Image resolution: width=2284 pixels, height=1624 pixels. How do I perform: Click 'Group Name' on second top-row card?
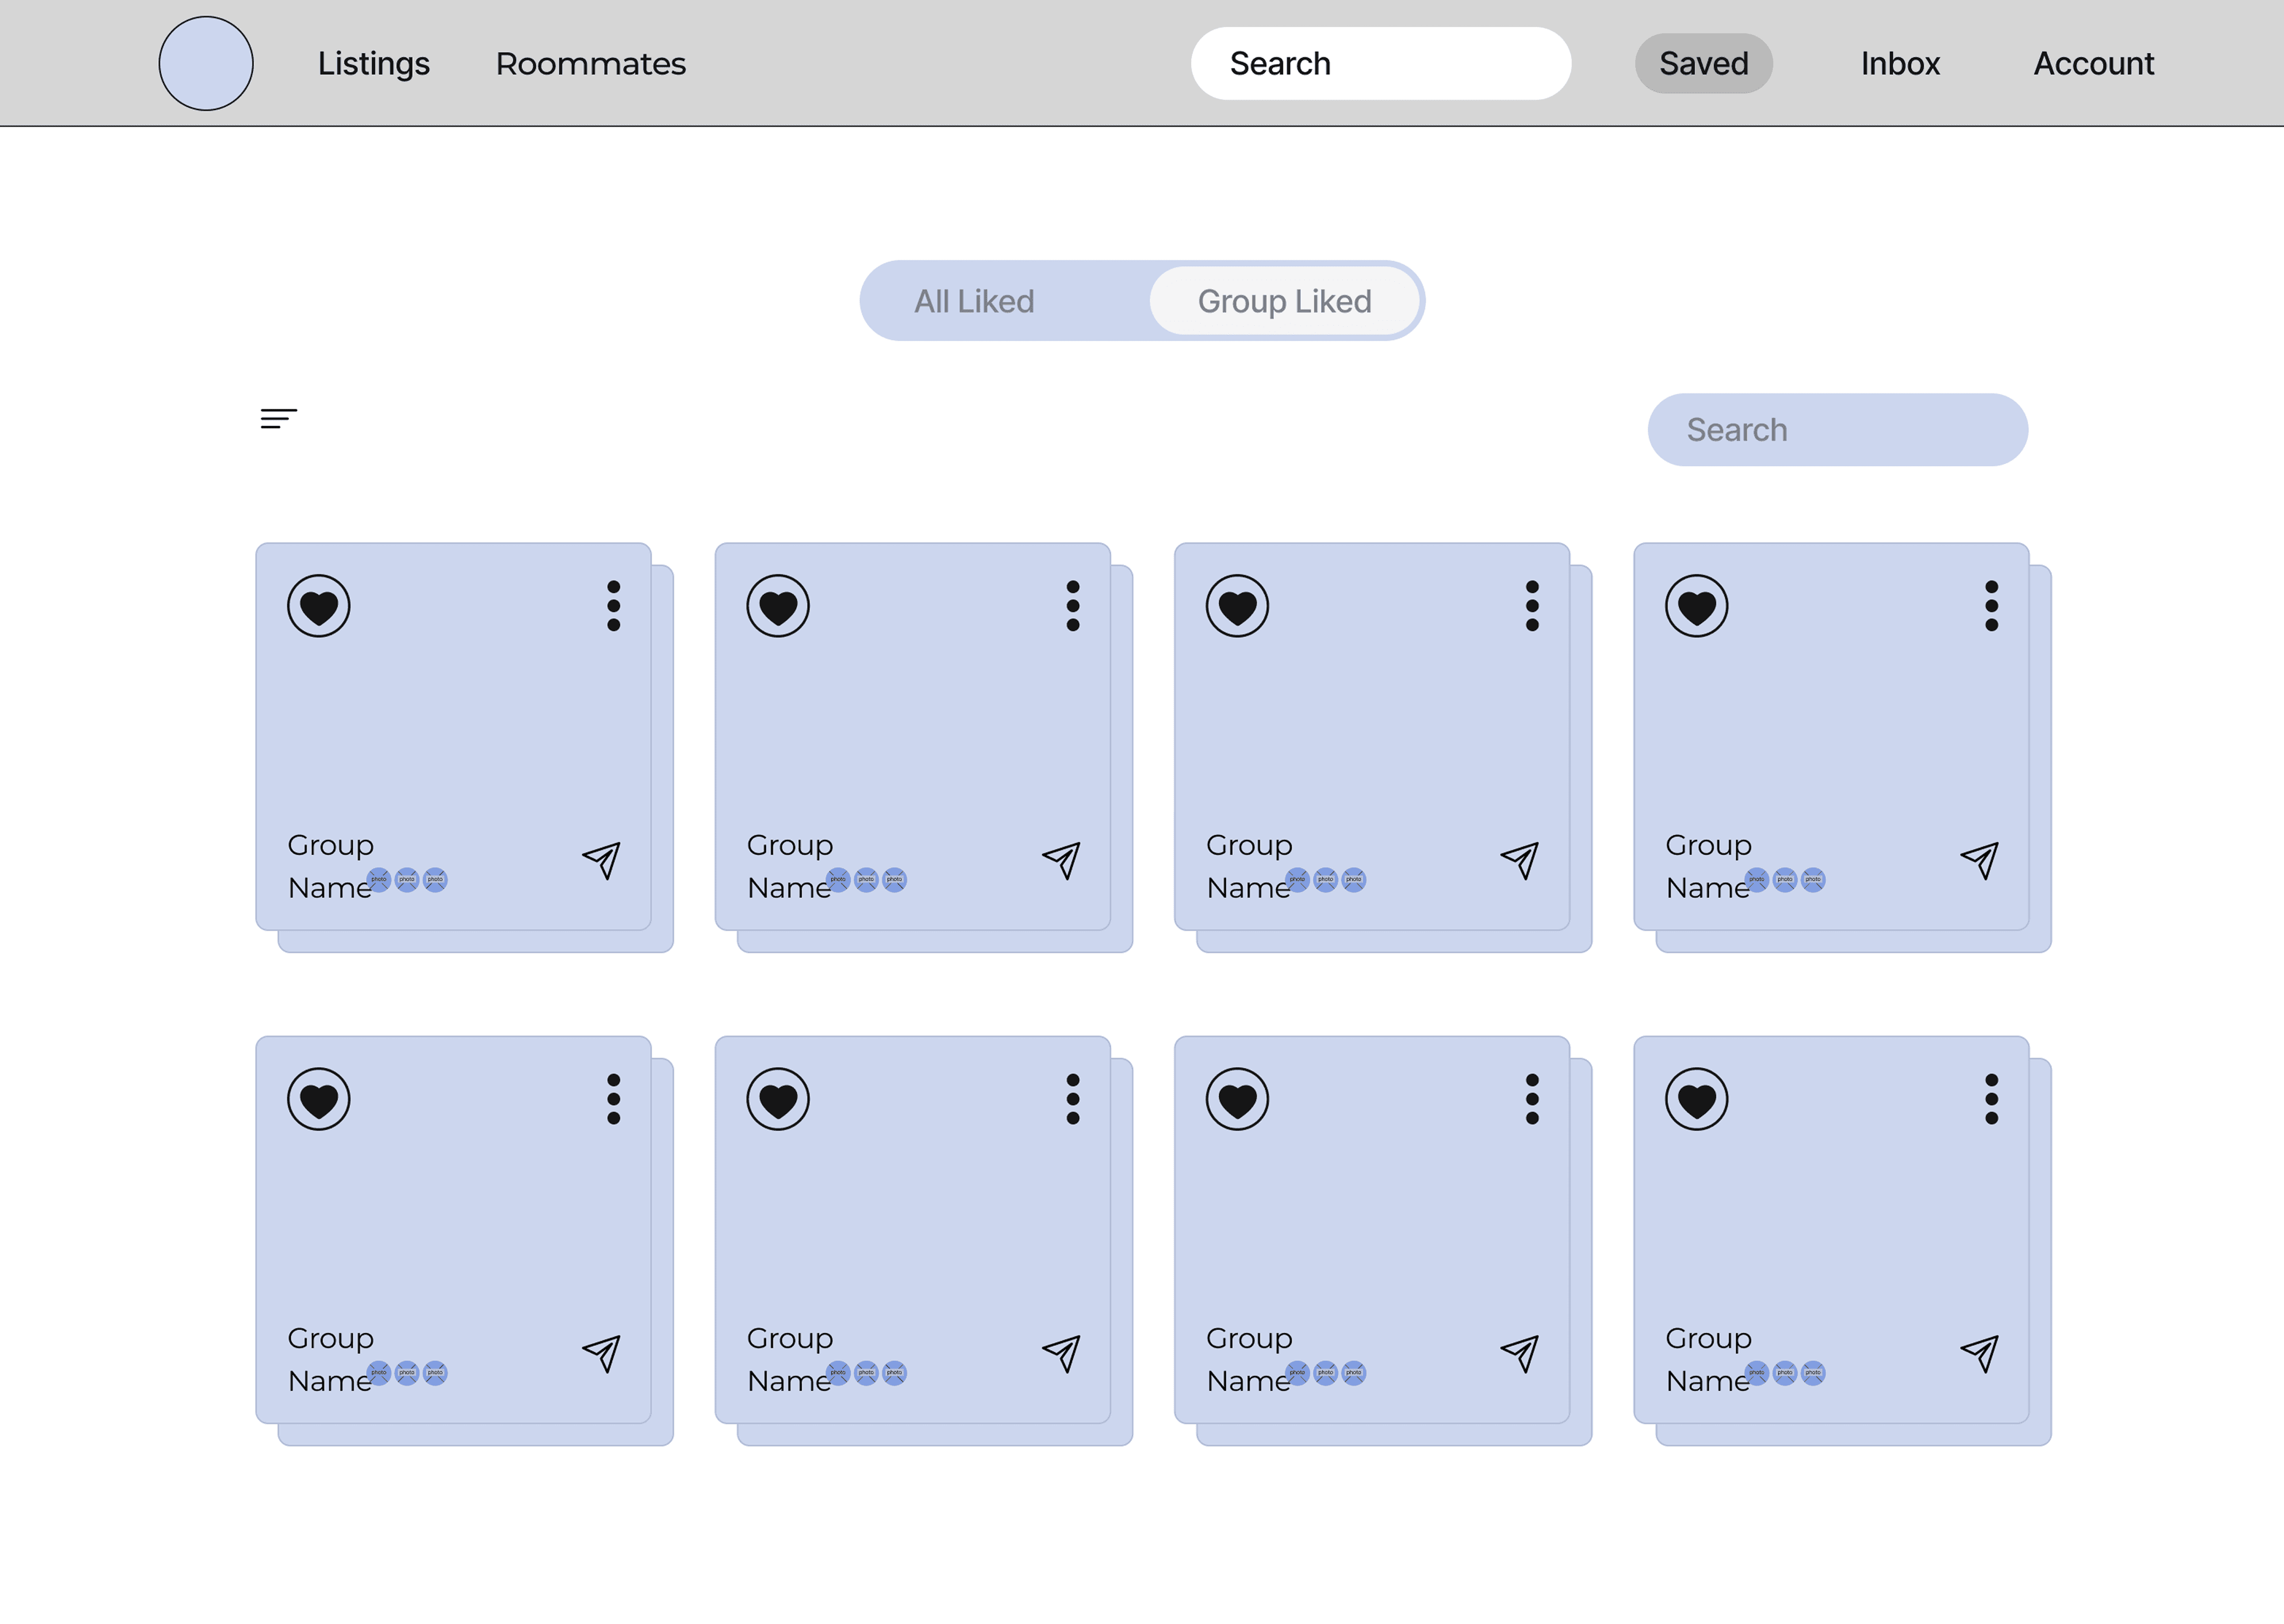(x=790, y=866)
